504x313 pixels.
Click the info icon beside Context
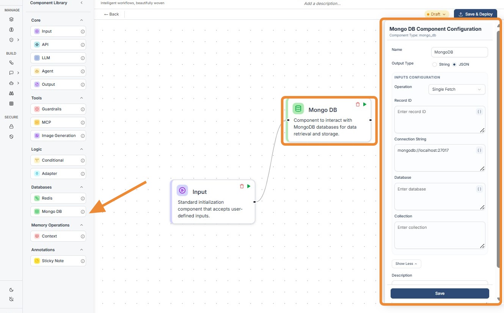(83, 236)
